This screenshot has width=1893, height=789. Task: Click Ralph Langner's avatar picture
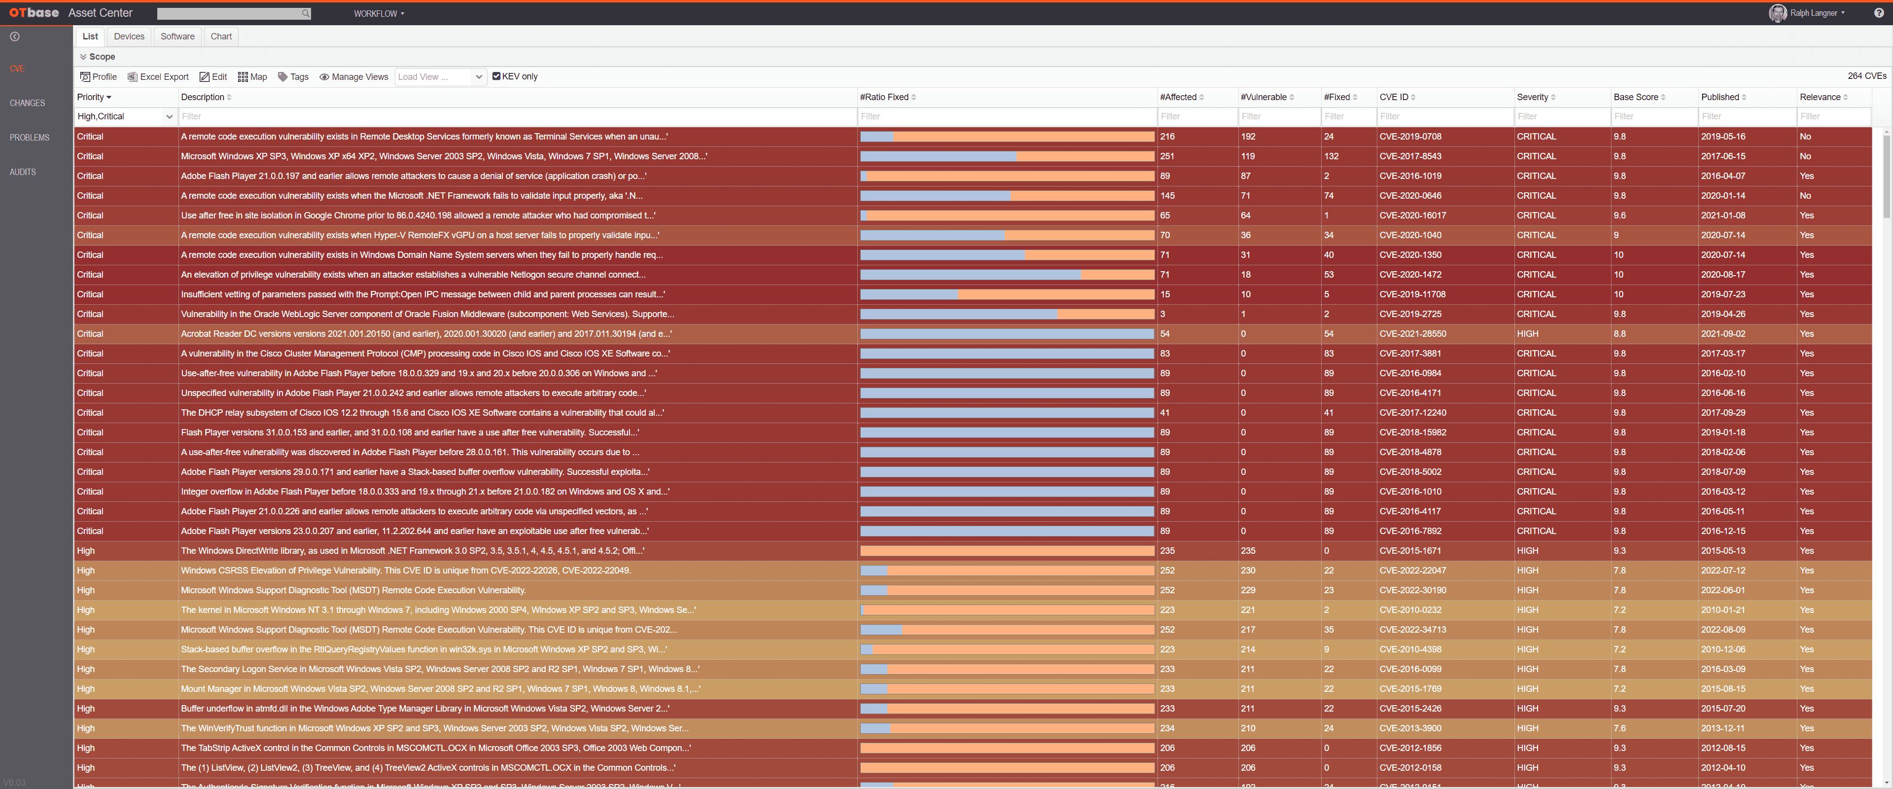[x=1778, y=13]
